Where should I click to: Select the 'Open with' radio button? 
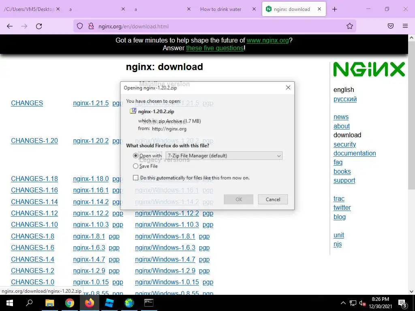click(135, 156)
